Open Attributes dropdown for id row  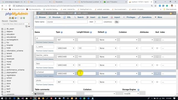(147, 40)
